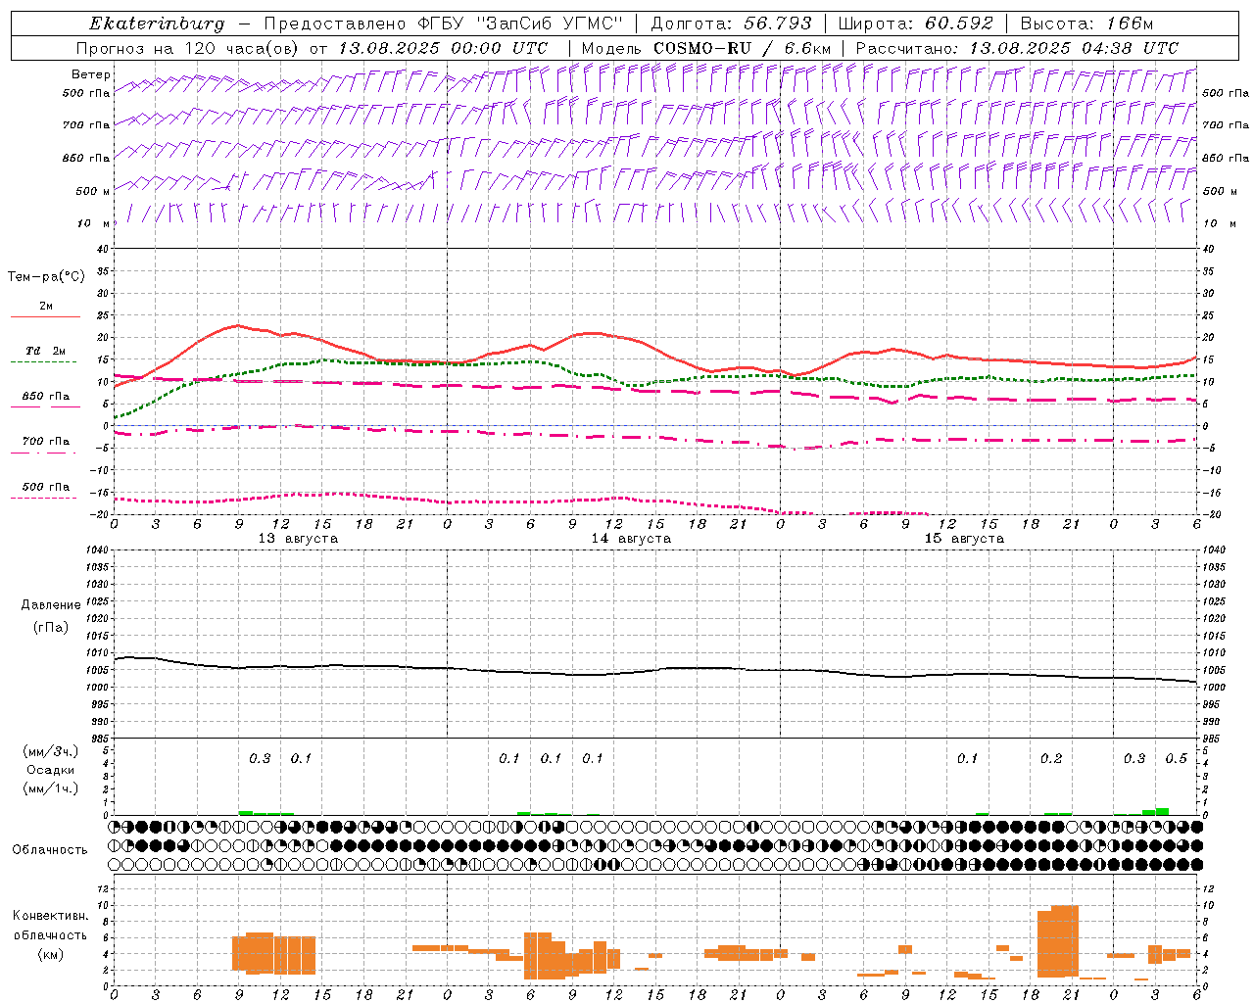The image size is (1254, 1003).
Task: Click the '(мм/1ч.)' precipitation unit label
Action: click(51, 788)
